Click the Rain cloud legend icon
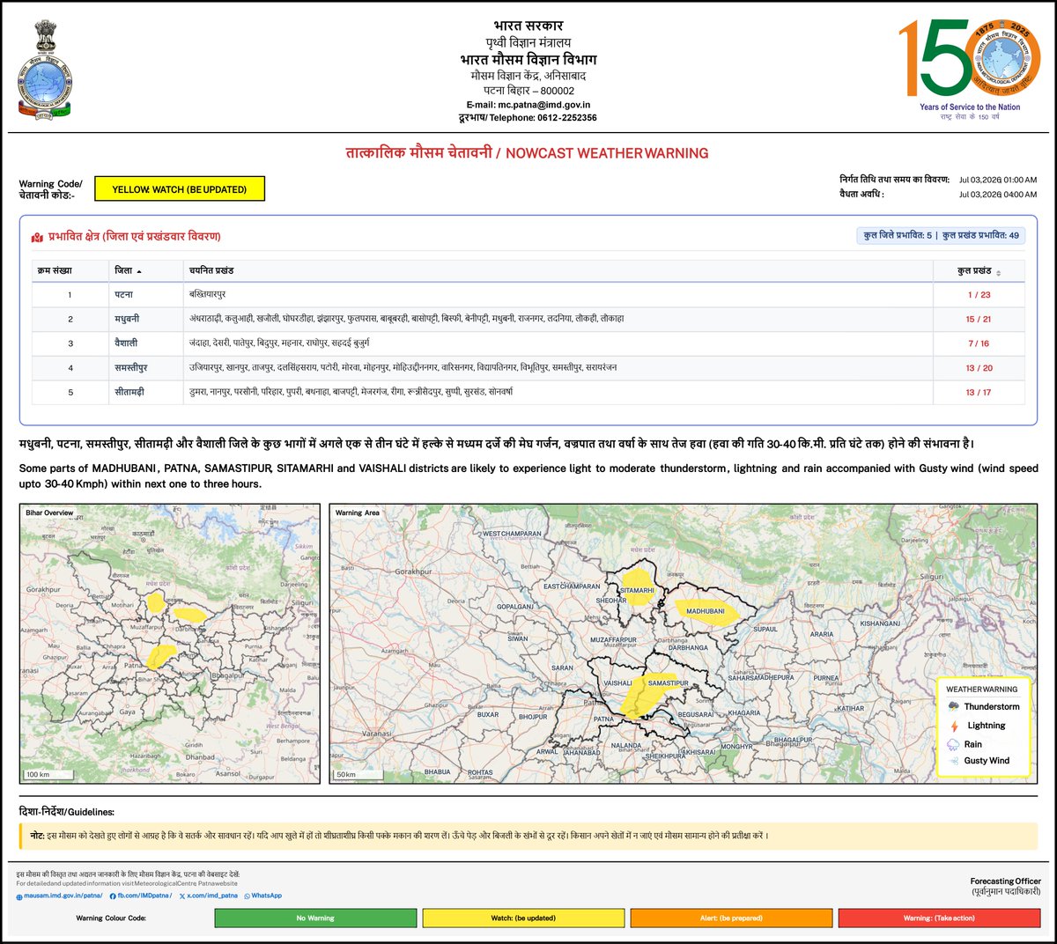Viewport: 1057px width, 944px height. tap(953, 744)
